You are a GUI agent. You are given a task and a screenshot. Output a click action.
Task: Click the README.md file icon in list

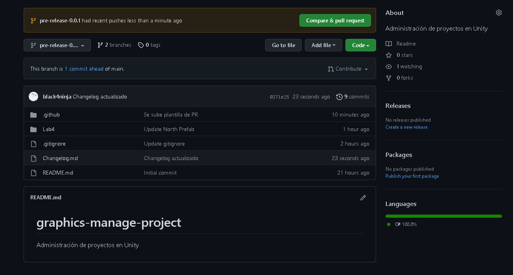(33, 173)
